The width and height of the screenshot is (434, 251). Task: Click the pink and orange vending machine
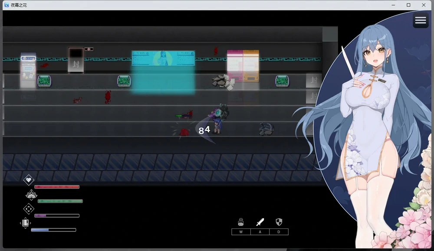pyautogui.click(x=243, y=66)
